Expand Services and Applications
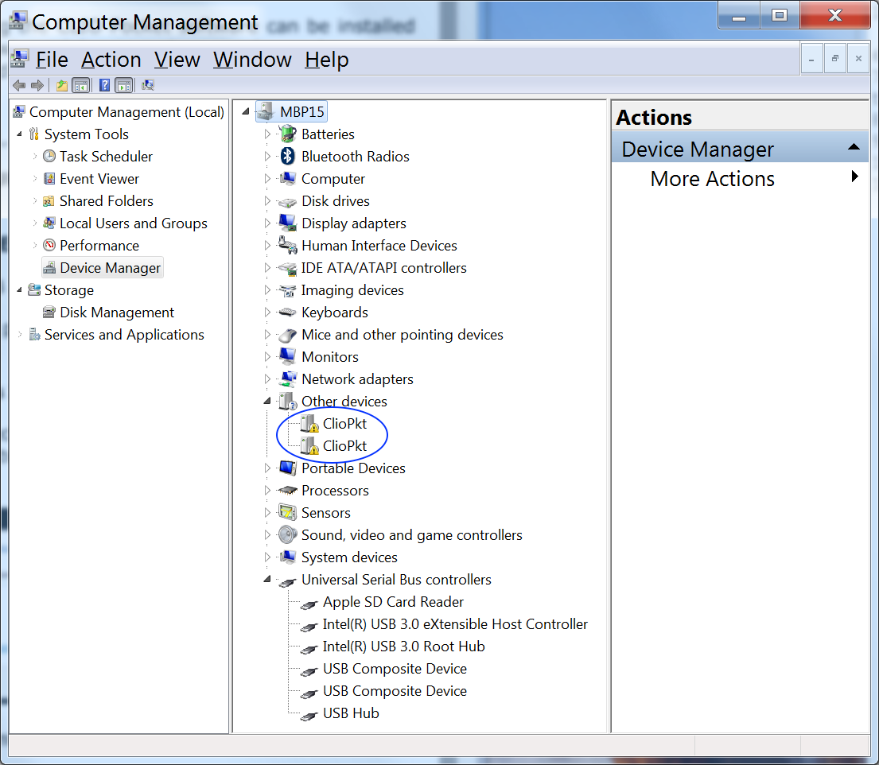 coord(20,335)
